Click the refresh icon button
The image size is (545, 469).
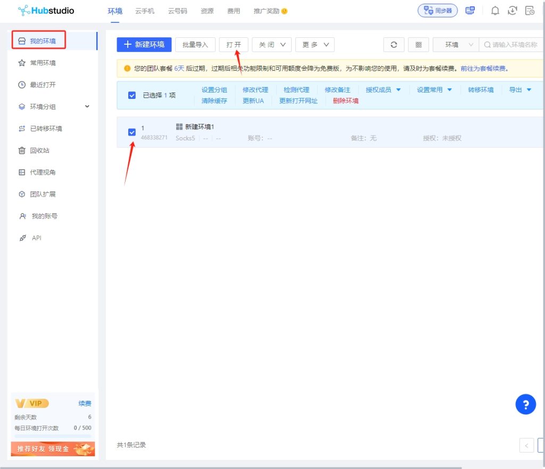click(x=394, y=45)
